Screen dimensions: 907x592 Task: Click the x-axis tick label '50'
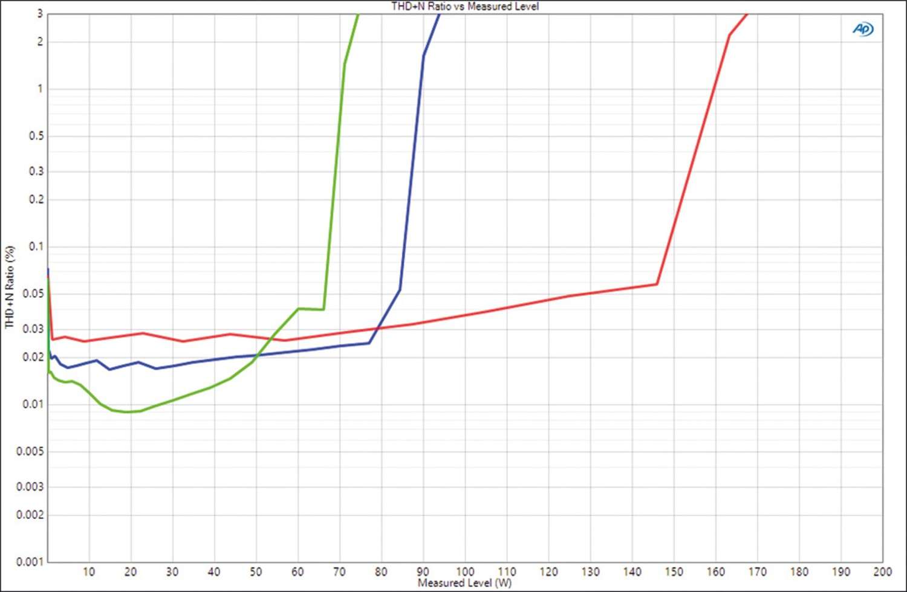click(256, 571)
